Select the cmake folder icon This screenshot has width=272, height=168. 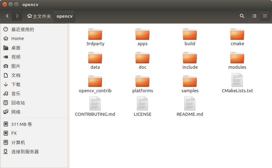(x=237, y=34)
